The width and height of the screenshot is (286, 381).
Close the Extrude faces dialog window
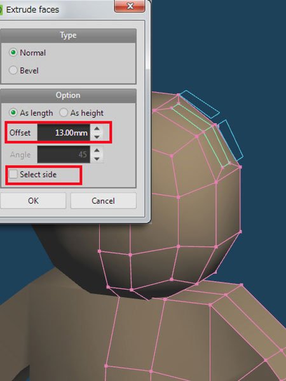pyautogui.click(x=130, y=6)
